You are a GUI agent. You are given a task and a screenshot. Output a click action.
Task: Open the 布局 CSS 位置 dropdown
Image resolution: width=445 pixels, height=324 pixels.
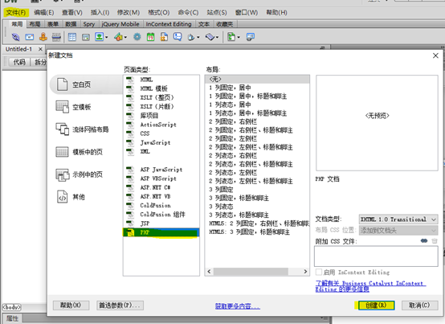click(398, 230)
